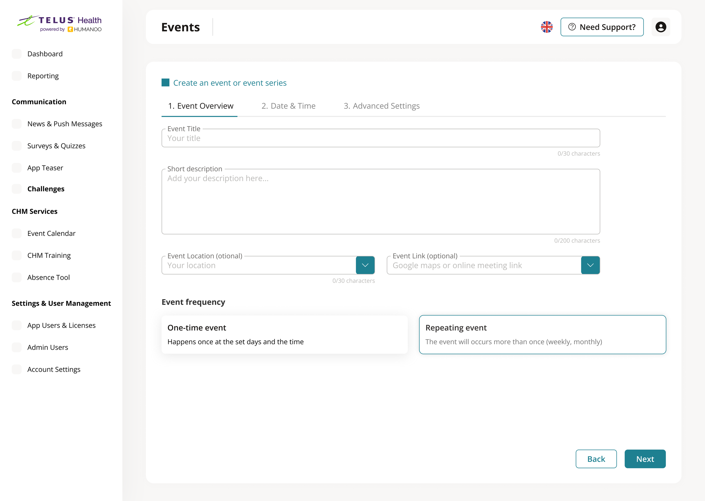Viewport: 705px width, 501px height.
Task: Expand the Event Link dropdown arrow
Action: (x=590, y=265)
